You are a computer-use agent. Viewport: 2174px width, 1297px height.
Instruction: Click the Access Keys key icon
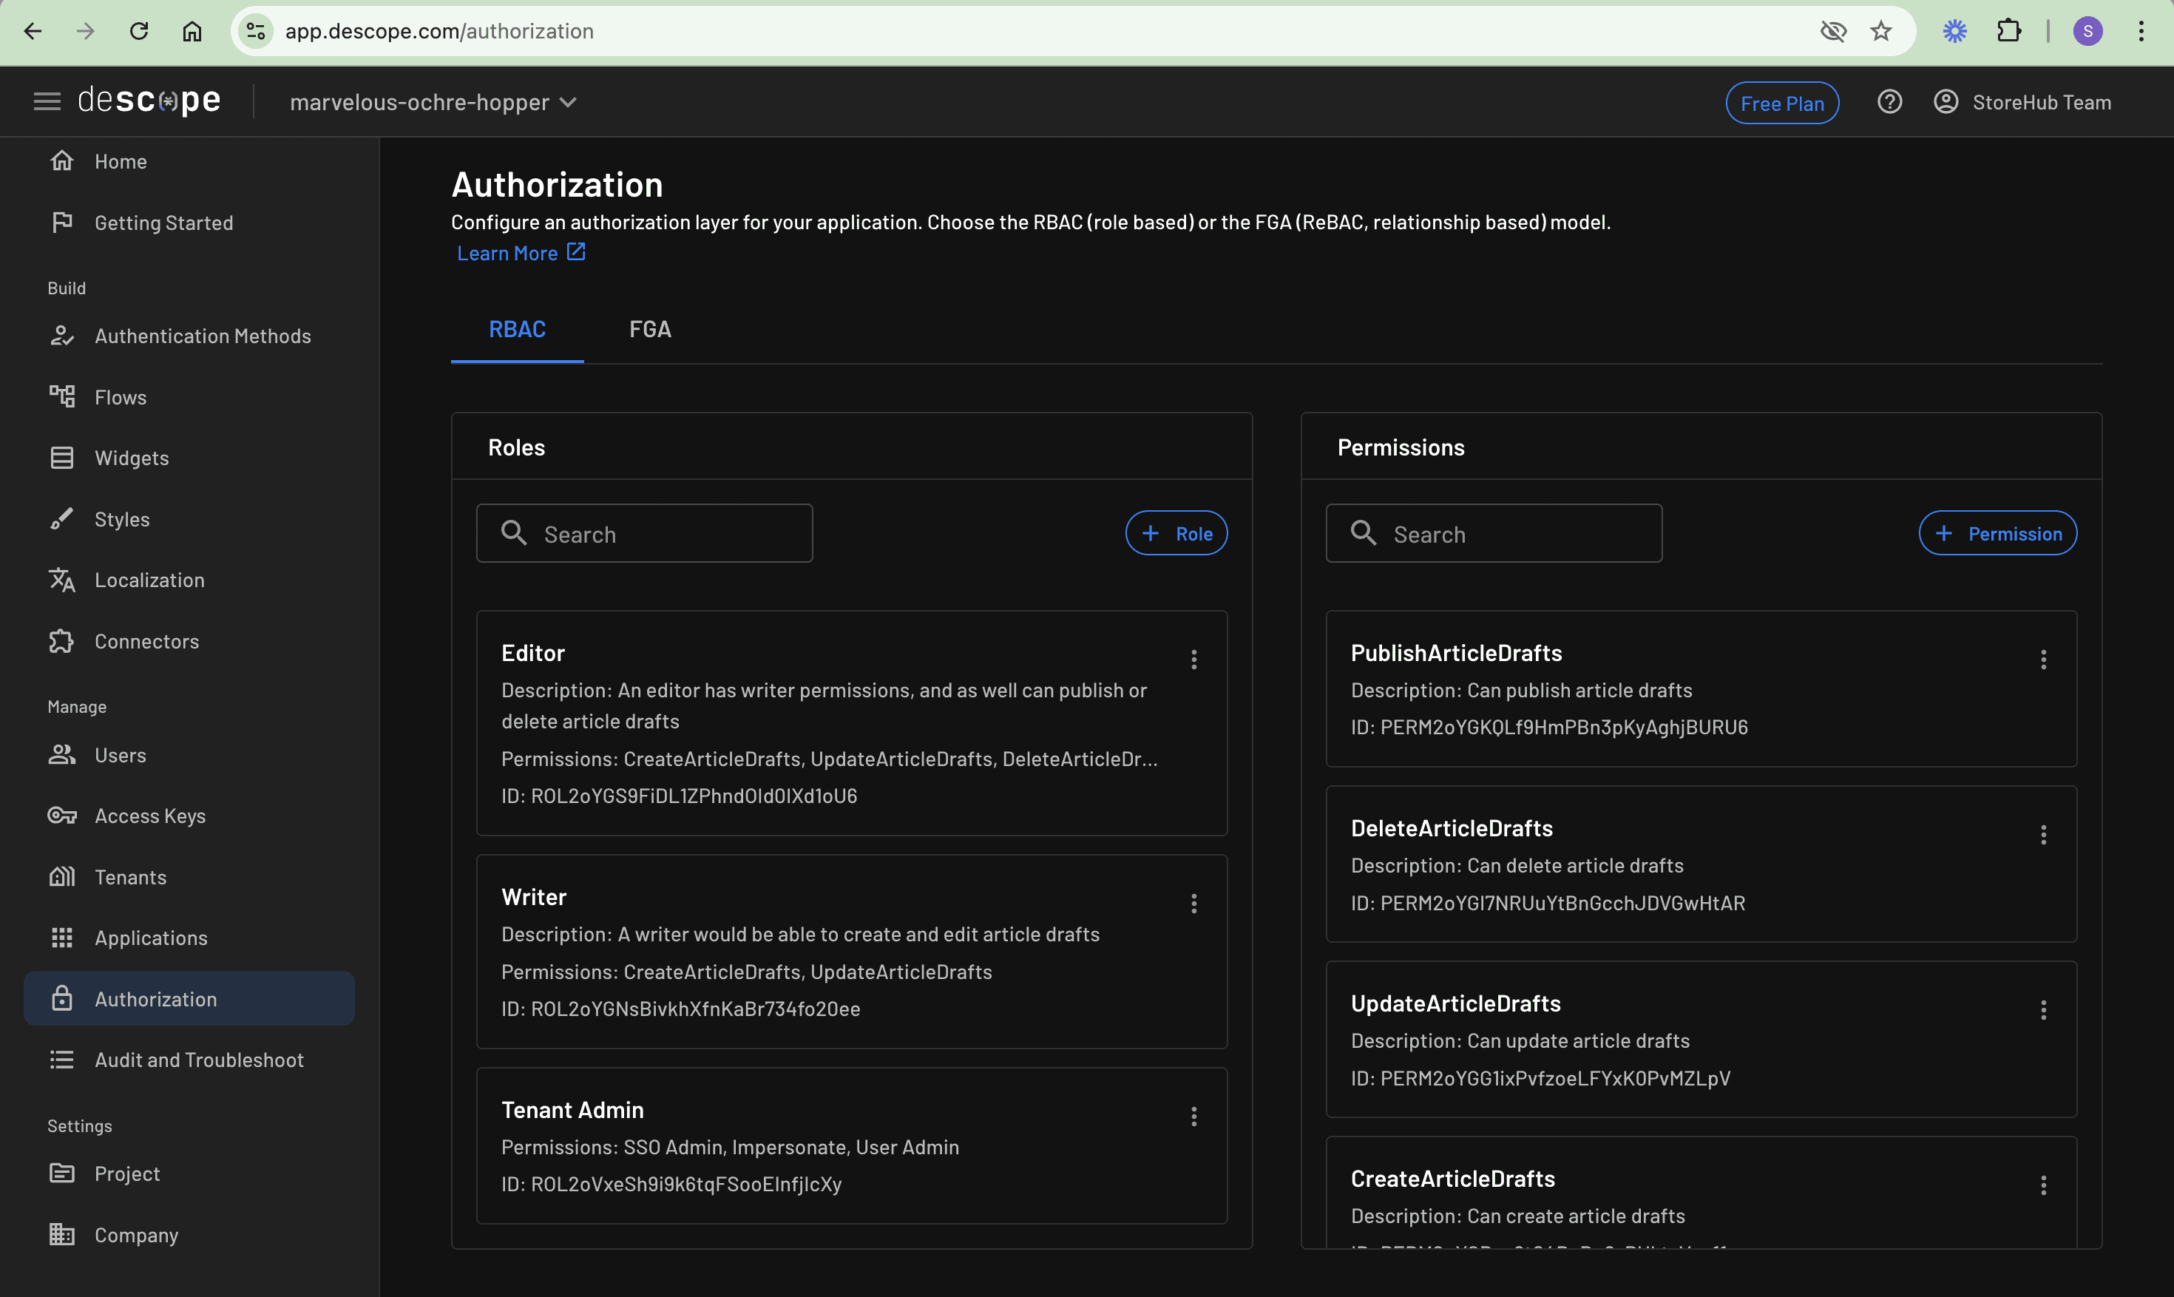62,816
